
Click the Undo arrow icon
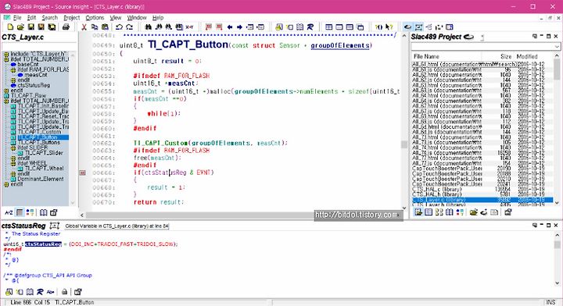click(119, 27)
